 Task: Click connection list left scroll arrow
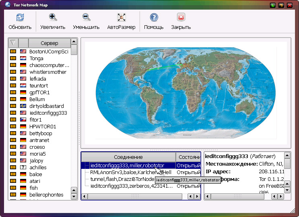click(x=85, y=196)
